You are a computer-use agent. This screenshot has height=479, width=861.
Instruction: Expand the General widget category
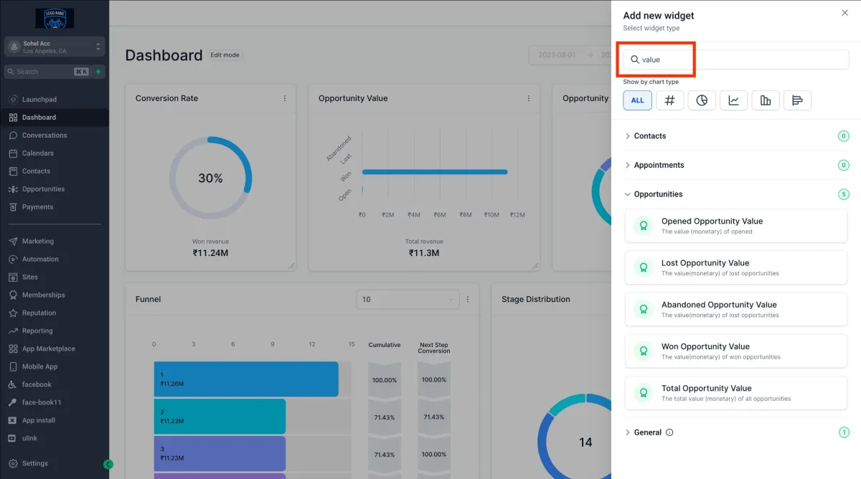coord(647,432)
